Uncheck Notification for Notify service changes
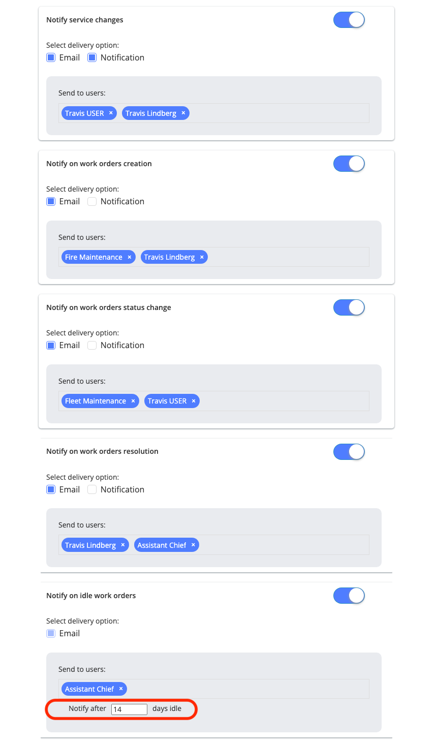 click(92, 57)
